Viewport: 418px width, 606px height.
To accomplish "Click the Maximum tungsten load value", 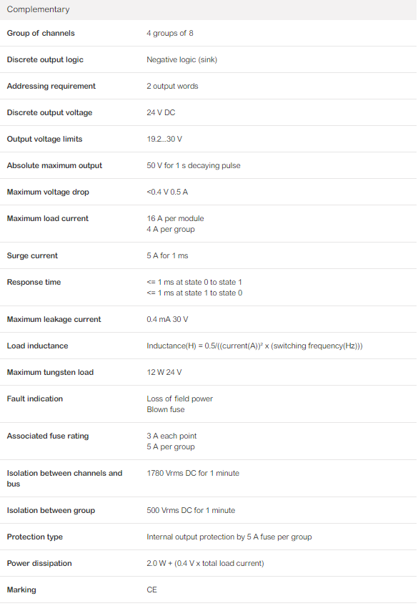I will [x=164, y=372].
